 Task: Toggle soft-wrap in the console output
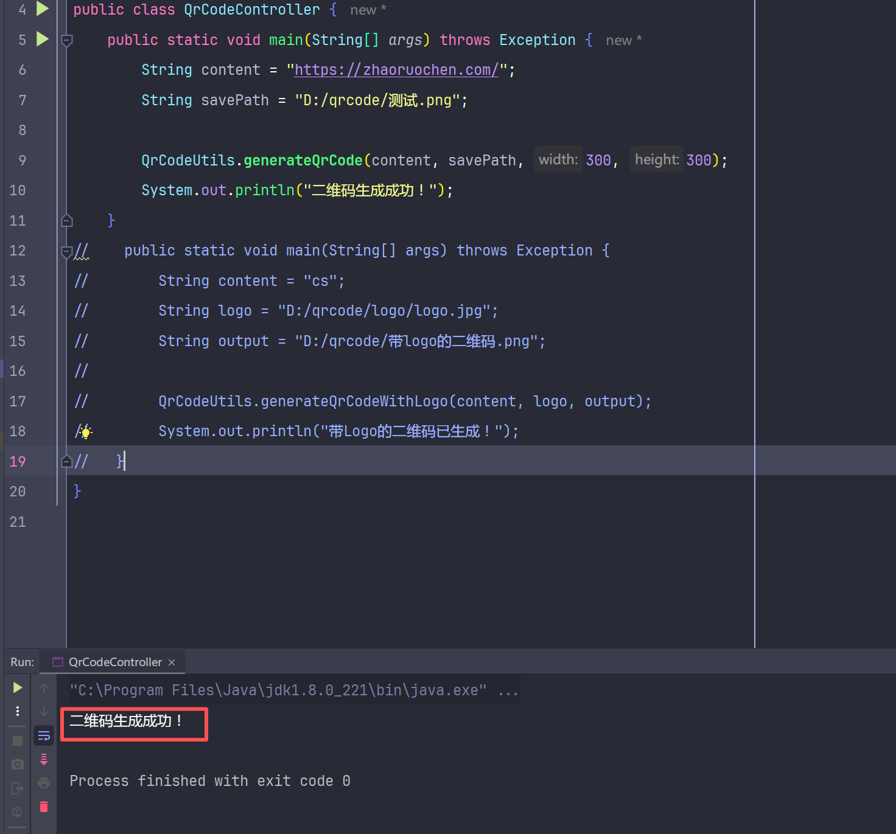point(44,736)
